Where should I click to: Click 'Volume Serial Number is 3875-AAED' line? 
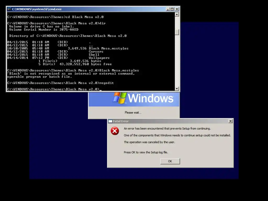pyautogui.click(x=44, y=30)
